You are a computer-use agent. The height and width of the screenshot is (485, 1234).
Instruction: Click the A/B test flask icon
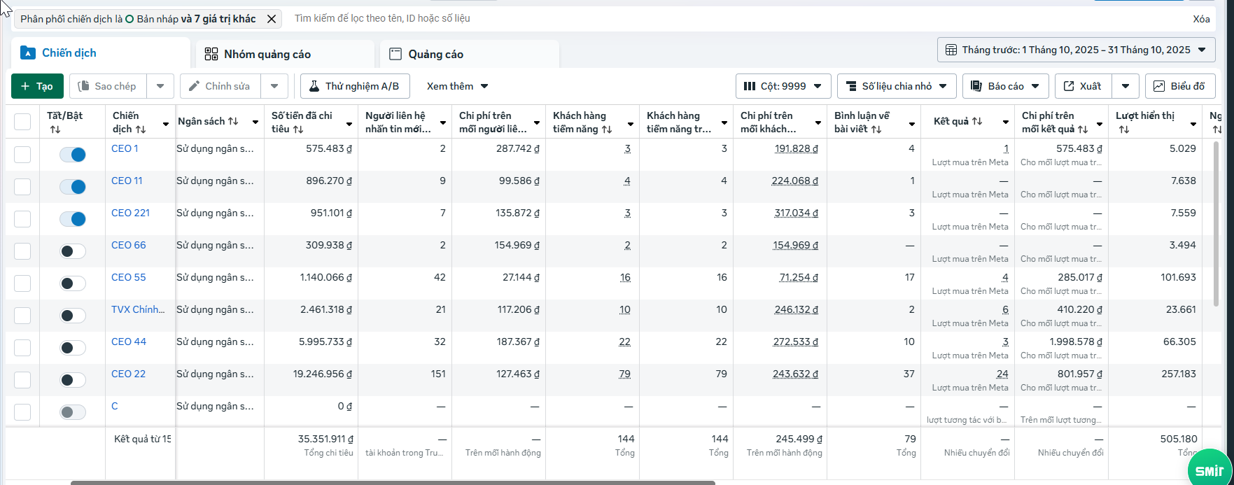(x=314, y=86)
